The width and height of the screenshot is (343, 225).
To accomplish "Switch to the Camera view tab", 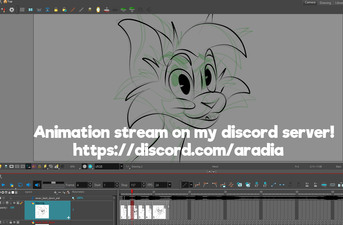I will click(310, 3).
